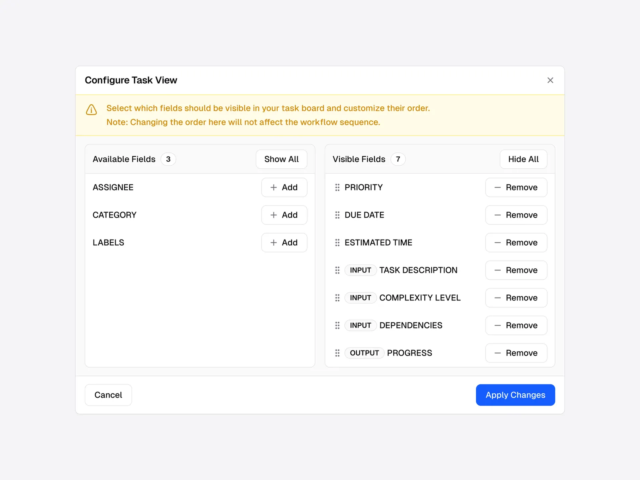Apply Changes to the task view
The width and height of the screenshot is (640, 480).
coord(515,395)
